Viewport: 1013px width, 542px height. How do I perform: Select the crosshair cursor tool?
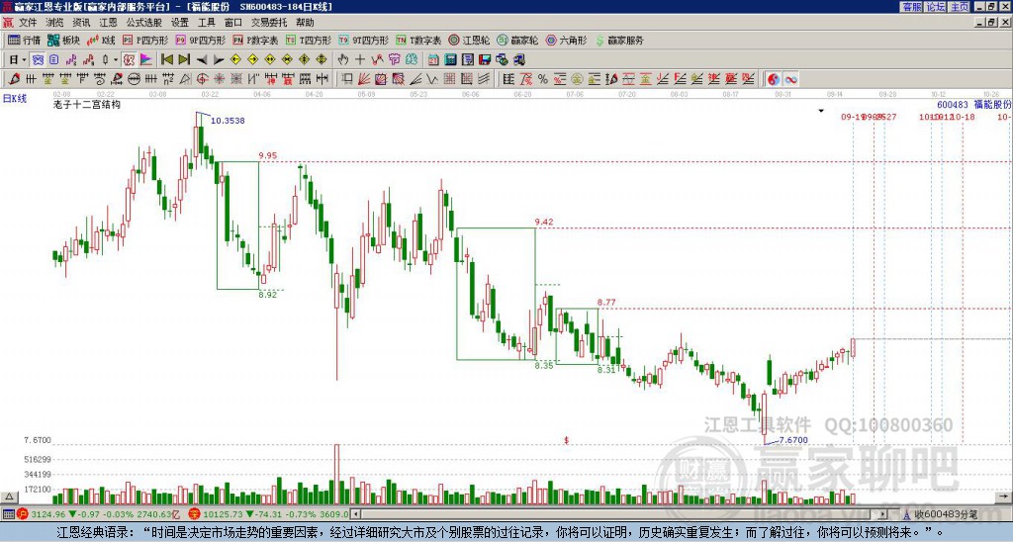point(360,60)
